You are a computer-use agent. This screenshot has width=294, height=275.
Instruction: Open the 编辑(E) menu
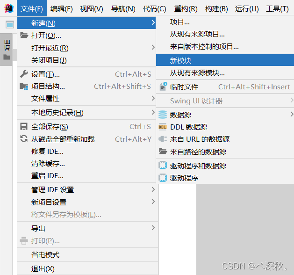pos(62,8)
